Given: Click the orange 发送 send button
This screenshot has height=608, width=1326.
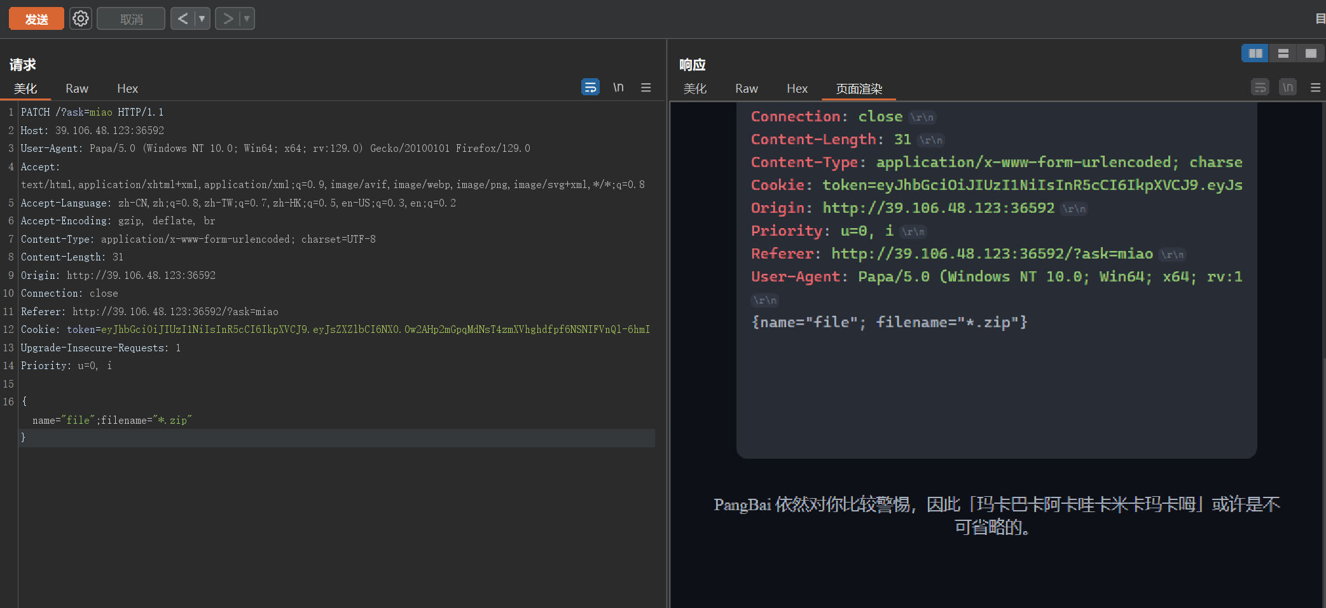Looking at the screenshot, I should click(36, 19).
